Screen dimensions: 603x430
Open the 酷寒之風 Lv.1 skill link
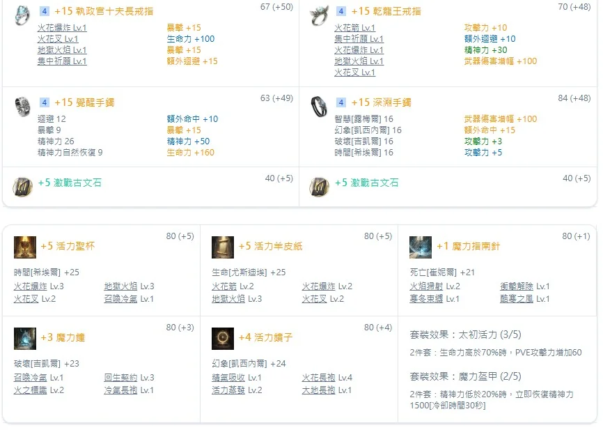pos(524,298)
